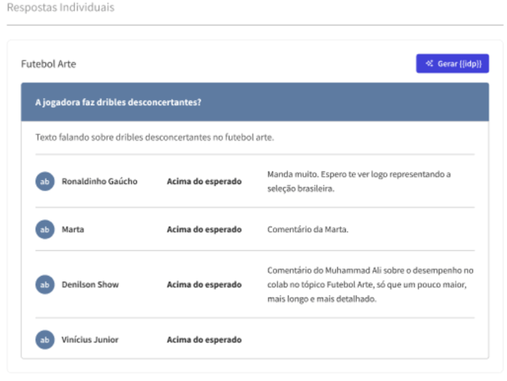Click the sparkle icon in Gerar button

pyautogui.click(x=429, y=64)
